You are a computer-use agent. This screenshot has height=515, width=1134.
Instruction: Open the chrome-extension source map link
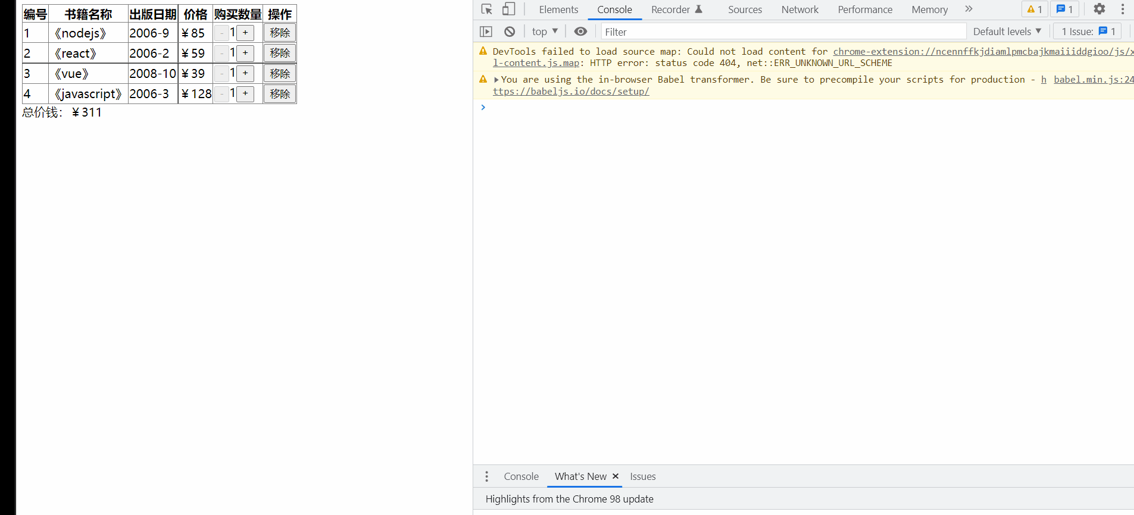point(983,52)
